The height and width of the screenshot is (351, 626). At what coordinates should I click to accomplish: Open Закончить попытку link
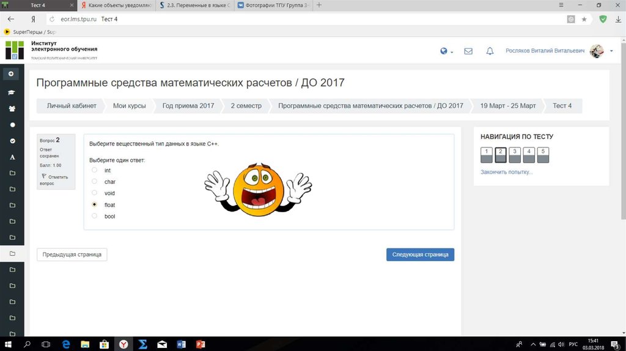pos(506,172)
